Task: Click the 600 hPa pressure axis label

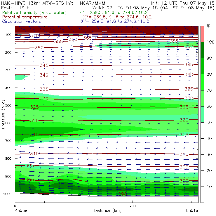Action: coord(8,123)
